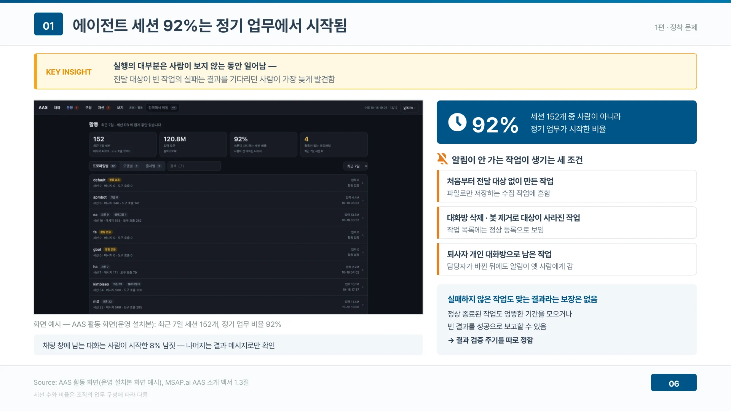Open the 운영 menu with badge 1
This screenshot has height=411, width=731.
tap(72, 108)
